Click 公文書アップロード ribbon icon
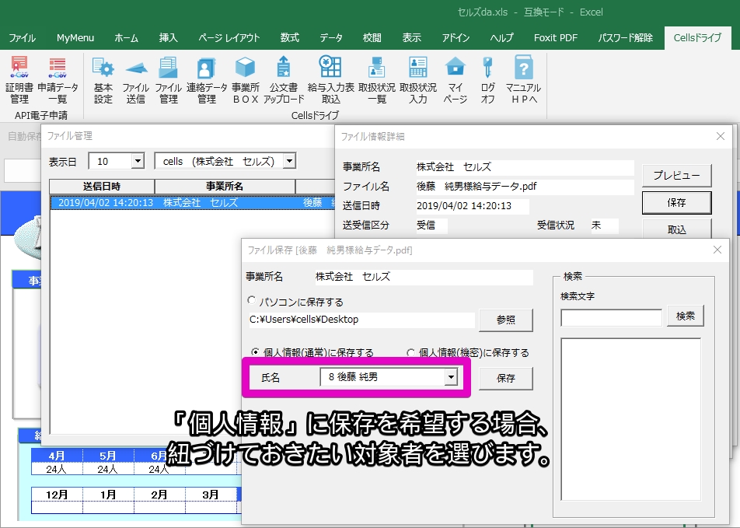The image size is (740, 528). (284, 80)
